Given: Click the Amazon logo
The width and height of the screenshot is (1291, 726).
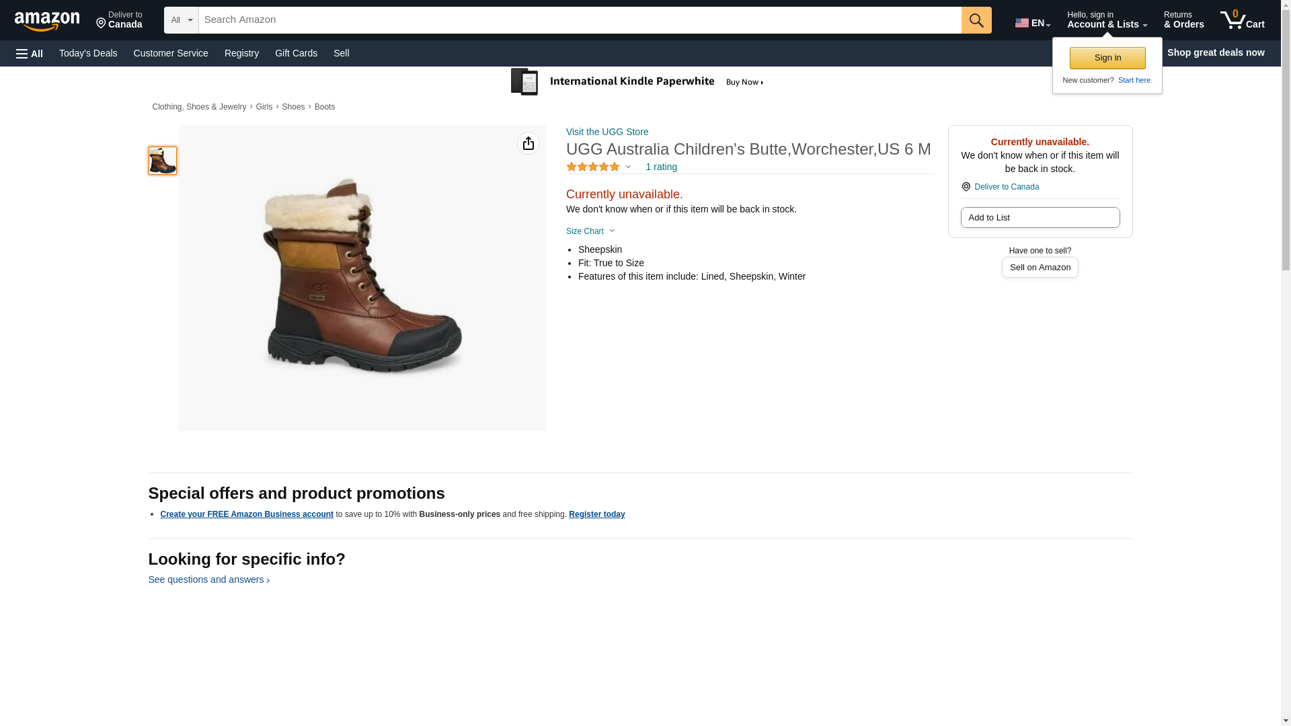Looking at the screenshot, I should click(47, 21).
